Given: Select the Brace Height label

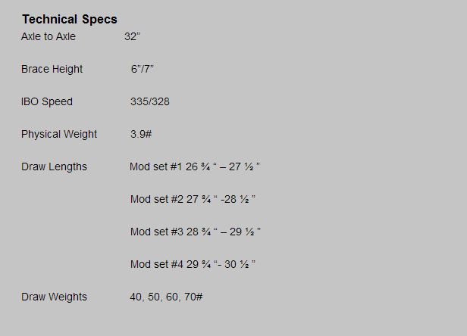Looking at the screenshot, I should tap(52, 70).
